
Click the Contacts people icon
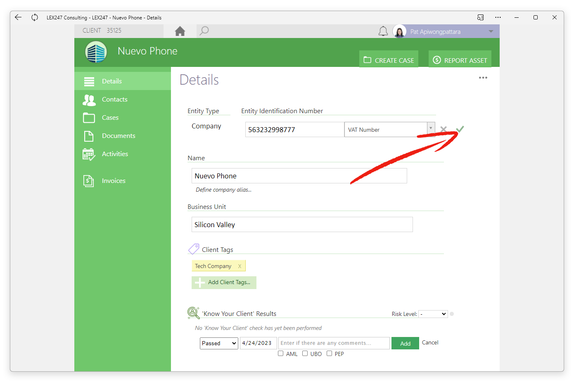(x=89, y=100)
